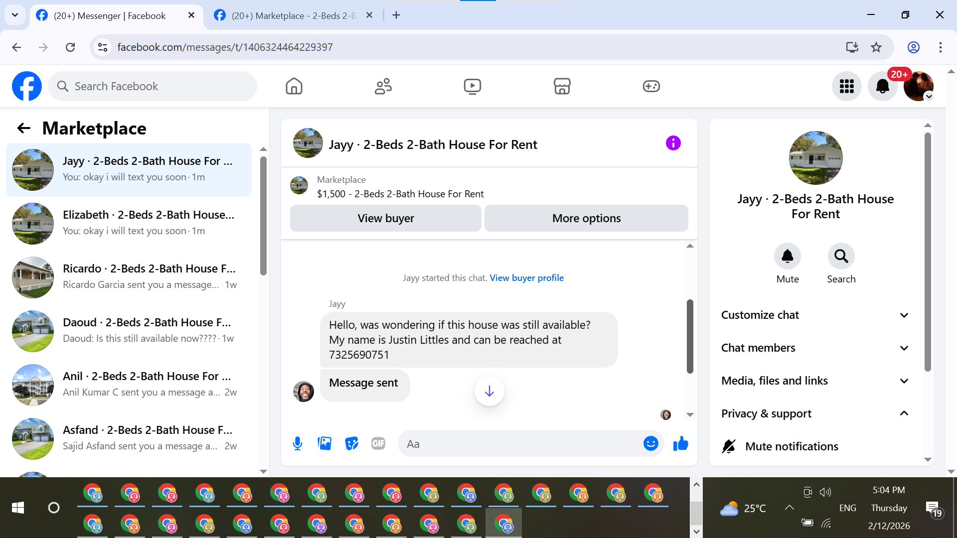Open the taskbar volume control

coord(825,492)
